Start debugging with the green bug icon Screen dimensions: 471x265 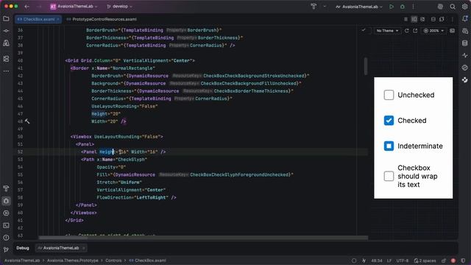403,7
